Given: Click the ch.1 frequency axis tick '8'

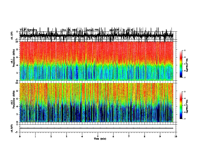Looking at the screenshot, I should [17, 49].
